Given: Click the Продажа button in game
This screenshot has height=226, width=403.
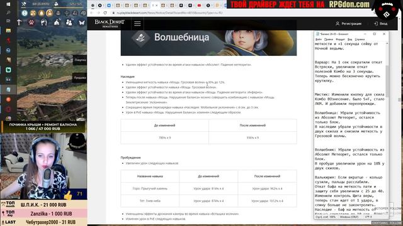Looking at the screenshot, I should pos(80,78).
